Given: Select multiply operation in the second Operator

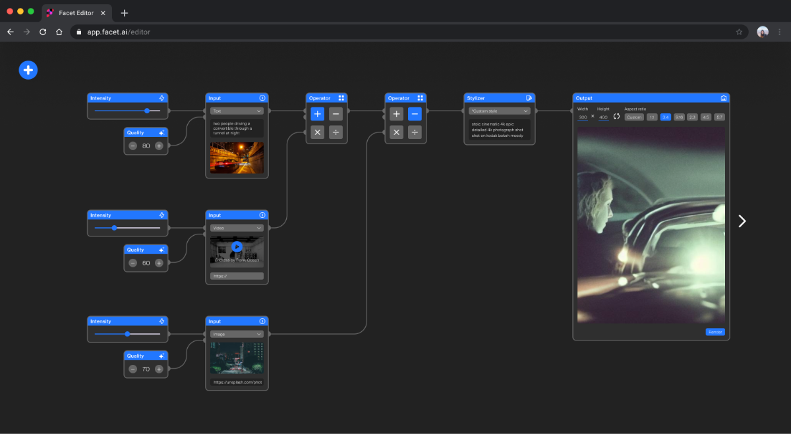Looking at the screenshot, I should coord(396,132).
